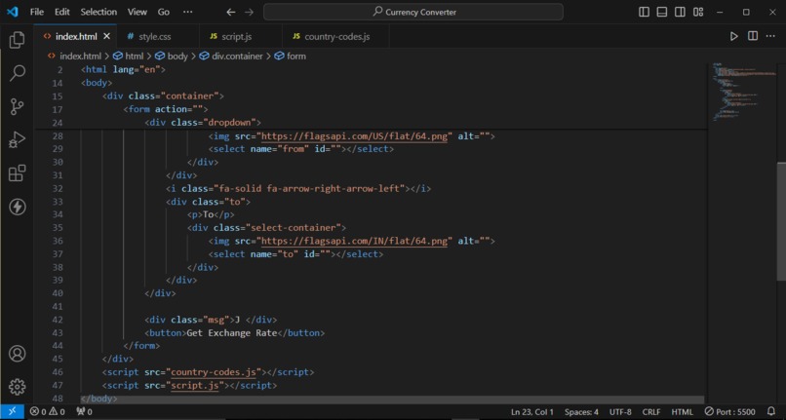This screenshot has height=420, width=786.
Task: Split the editor to the right
Action: (x=753, y=36)
